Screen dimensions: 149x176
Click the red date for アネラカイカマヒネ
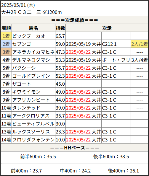click(x=78, y=52)
